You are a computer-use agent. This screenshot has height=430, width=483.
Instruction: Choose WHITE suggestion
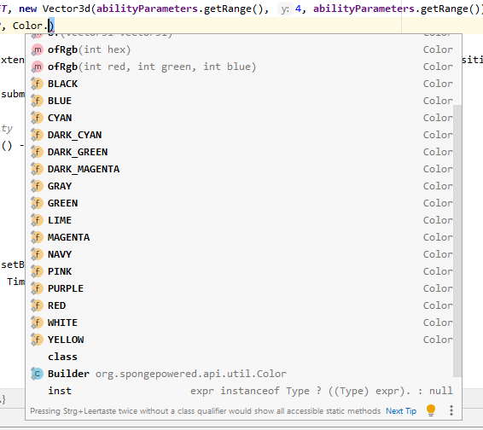coord(241,322)
